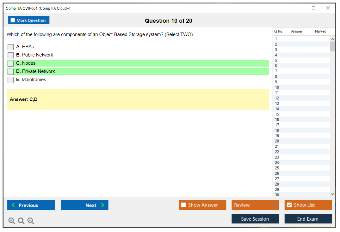Image resolution: width=340 pixels, height=232 pixels.
Task: Click the reset zoom magnifier icon
Action: [x=21, y=221]
